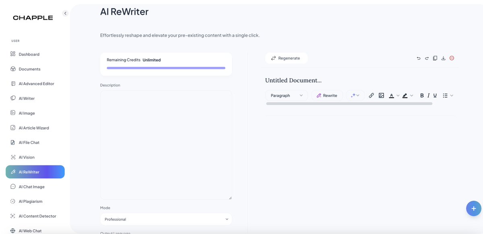Click the Undo icon above the editor

point(418,58)
